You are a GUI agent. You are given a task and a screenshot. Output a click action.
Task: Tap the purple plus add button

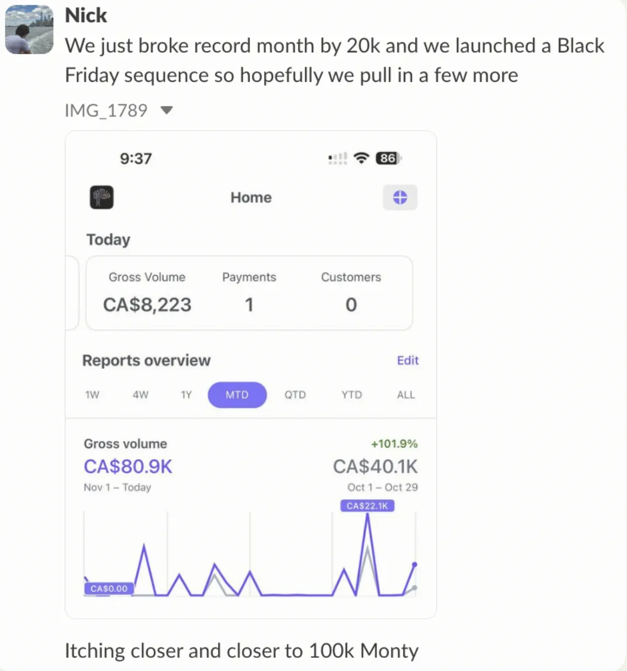pyautogui.click(x=400, y=197)
